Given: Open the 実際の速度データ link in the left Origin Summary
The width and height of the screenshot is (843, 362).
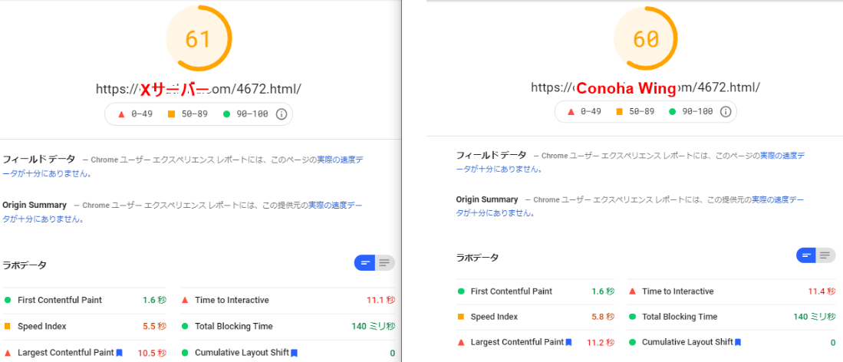Looking at the screenshot, I should (x=337, y=206).
